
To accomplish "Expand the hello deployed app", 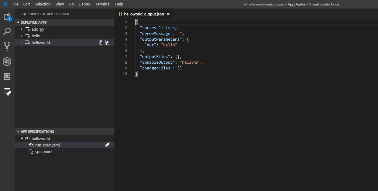I will pos(21,36).
